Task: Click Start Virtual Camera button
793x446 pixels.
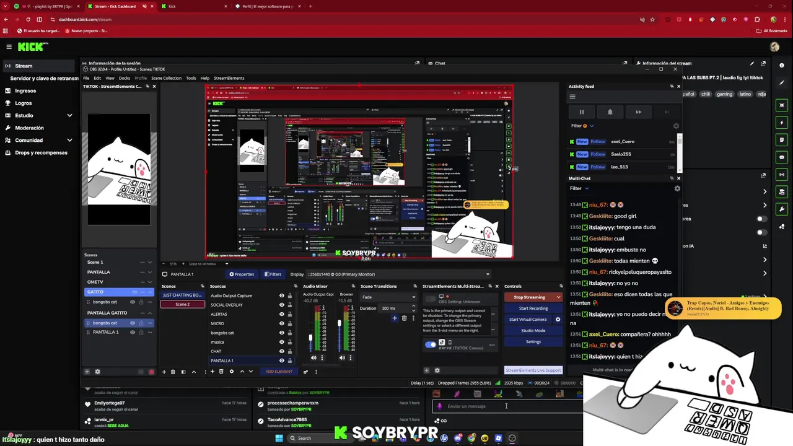Action: 528,320
